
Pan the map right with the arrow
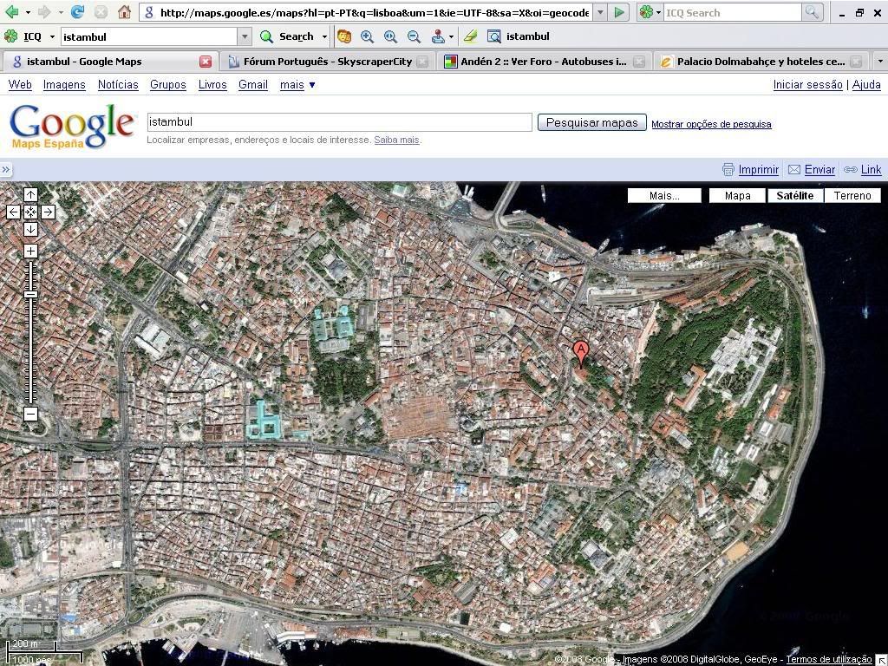pos(48,212)
